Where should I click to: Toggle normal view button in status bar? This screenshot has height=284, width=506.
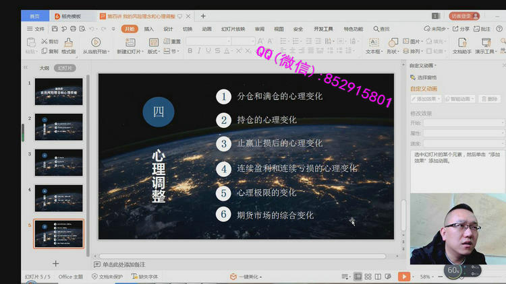pyautogui.click(x=358, y=277)
